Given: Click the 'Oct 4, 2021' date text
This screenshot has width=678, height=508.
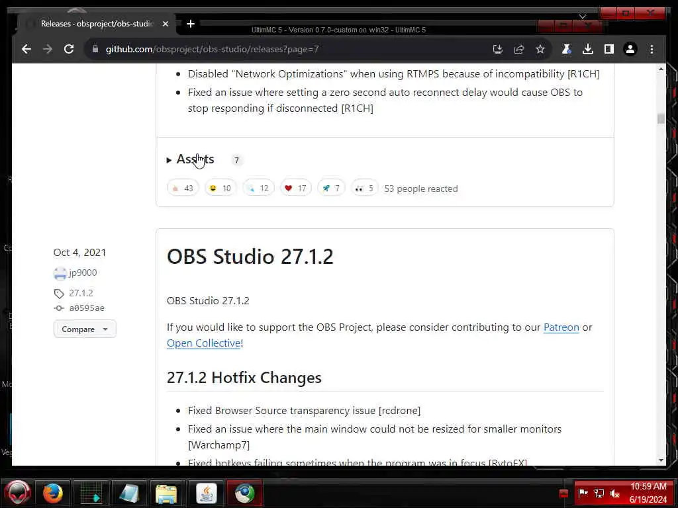Looking at the screenshot, I should point(79,252).
